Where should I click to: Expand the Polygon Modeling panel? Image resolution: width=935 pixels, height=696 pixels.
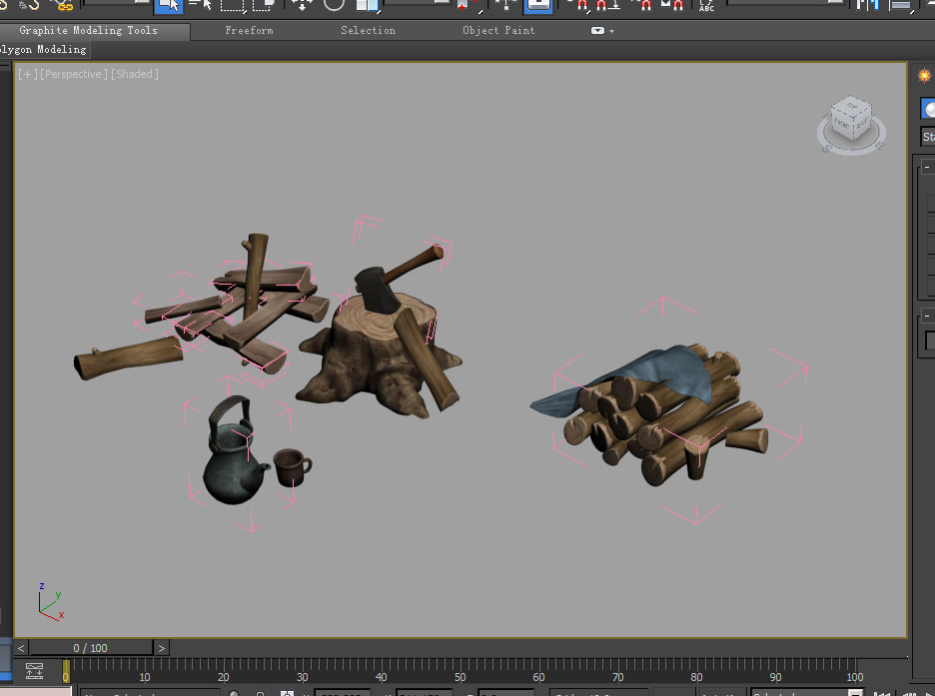point(43,50)
